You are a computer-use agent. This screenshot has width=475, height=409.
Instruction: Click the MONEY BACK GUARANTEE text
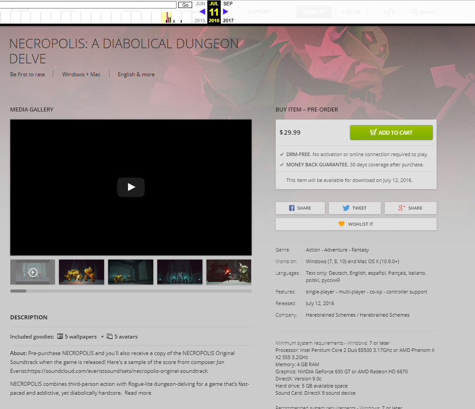(x=317, y=165)
